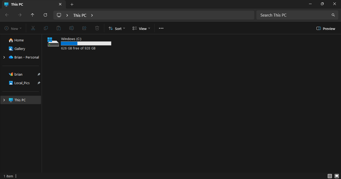The width and height of the screenshot is (341, 179).
Task: Click chevron before This PC in address bar
Action: click(67, 15)
